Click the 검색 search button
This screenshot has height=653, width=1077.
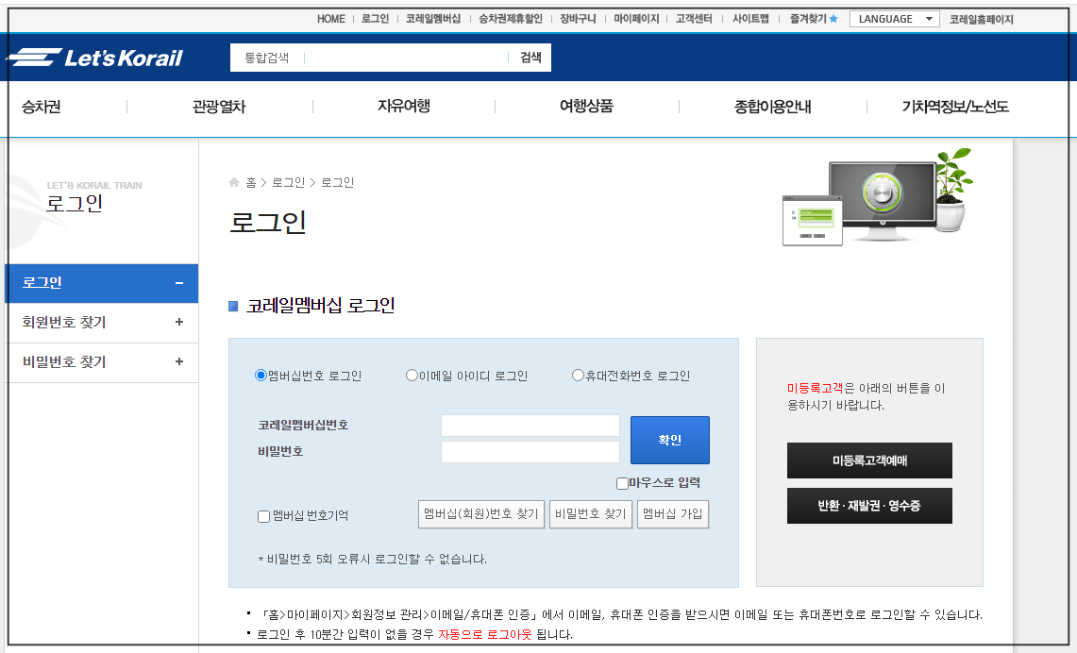pyautogui.click(x=530, y=58)
